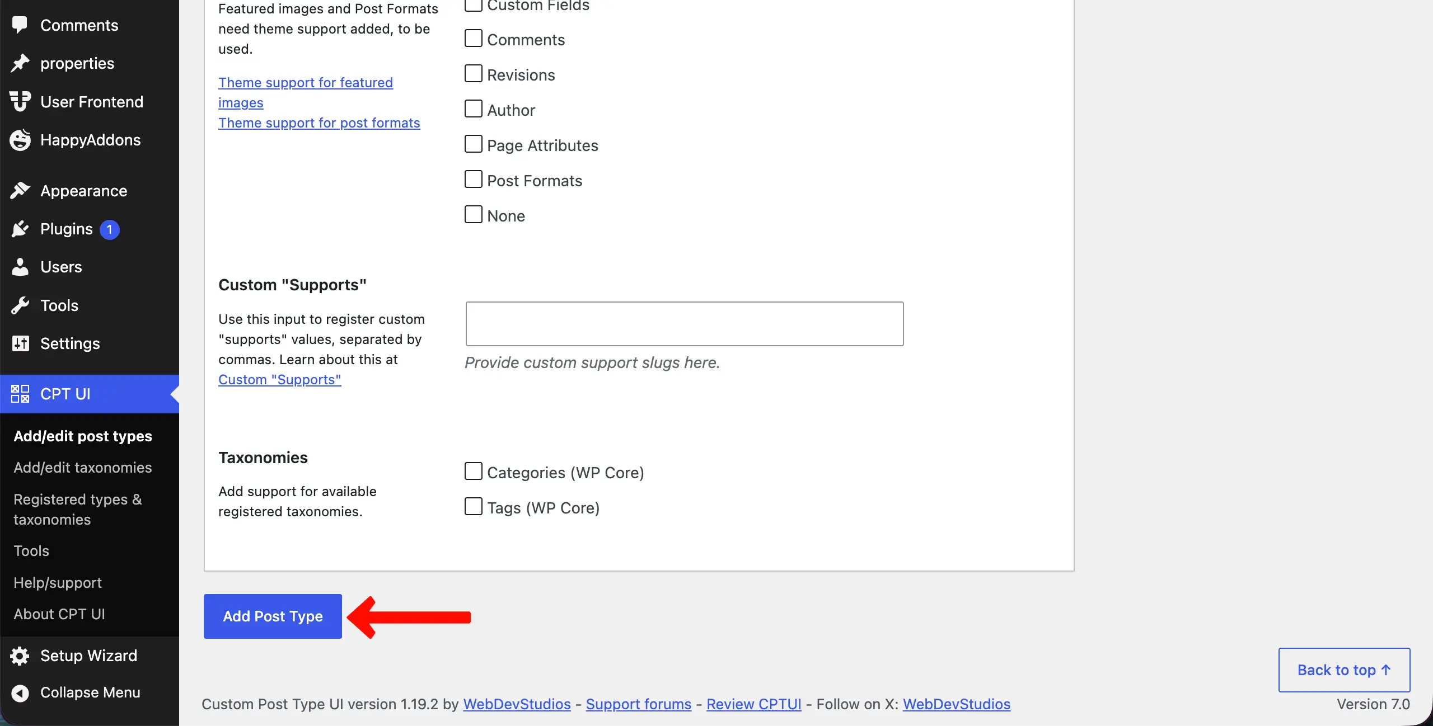This screenshot has width=1433, height=726.
Task: Check Categories (WP Core) taxonomy
Action: click(x=474, y=472)
